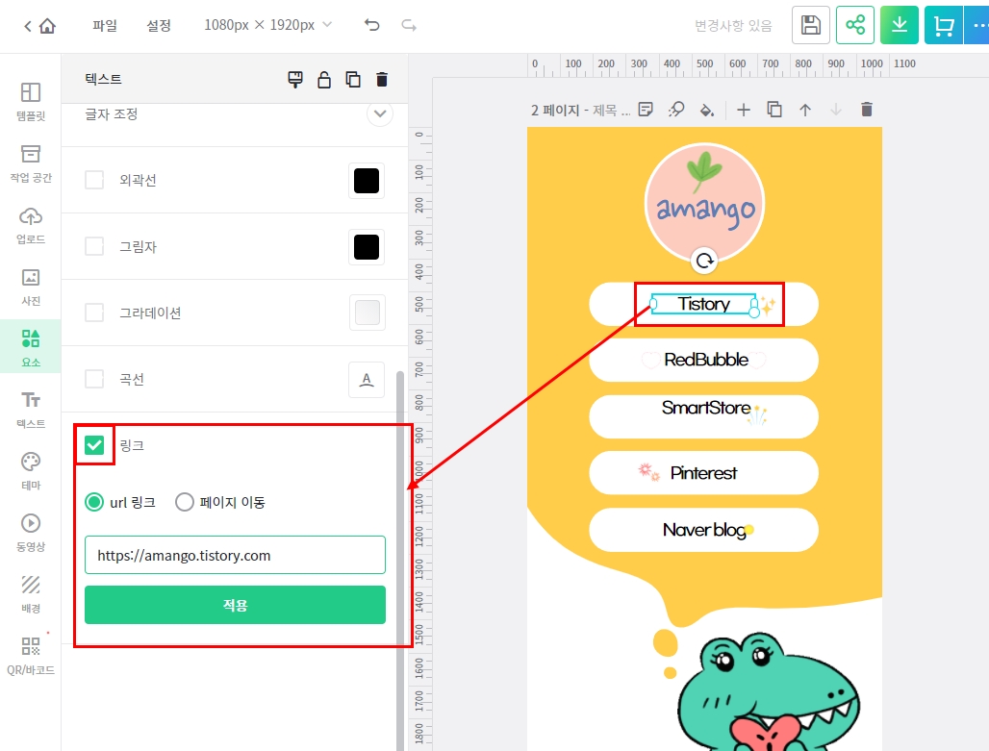Viewport: 989px width, 751px height.
Task: Enable the 그림자 checkbox
Action: [x=94, y=246]
